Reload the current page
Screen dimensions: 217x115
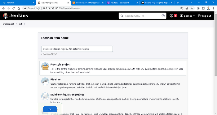tap(14, 8)
